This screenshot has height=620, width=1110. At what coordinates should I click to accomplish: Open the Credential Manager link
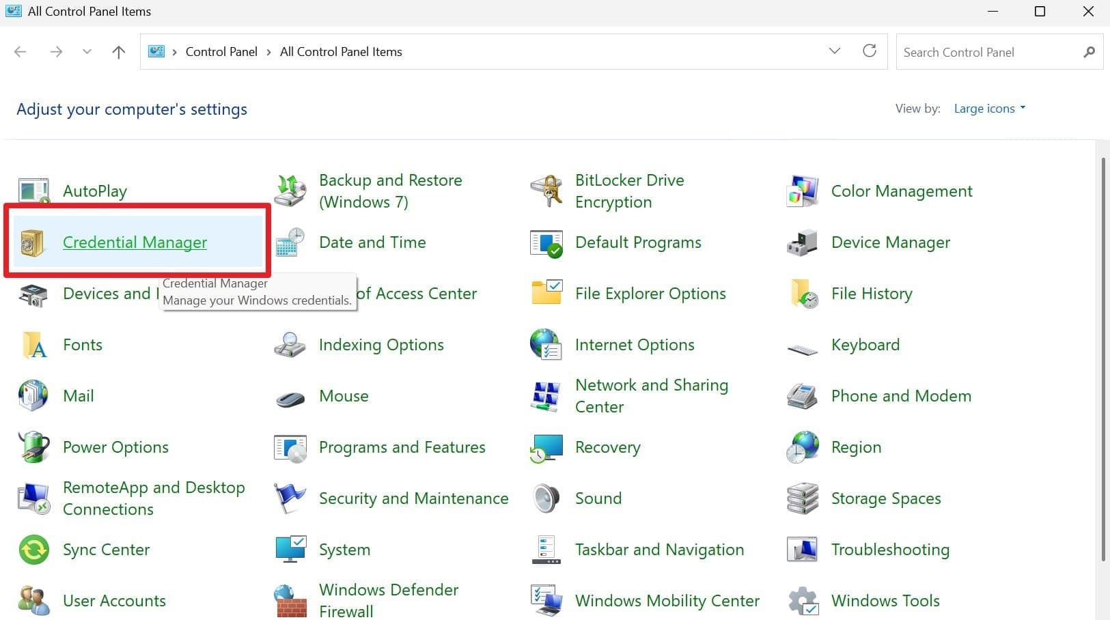click(x=135, y=242)
